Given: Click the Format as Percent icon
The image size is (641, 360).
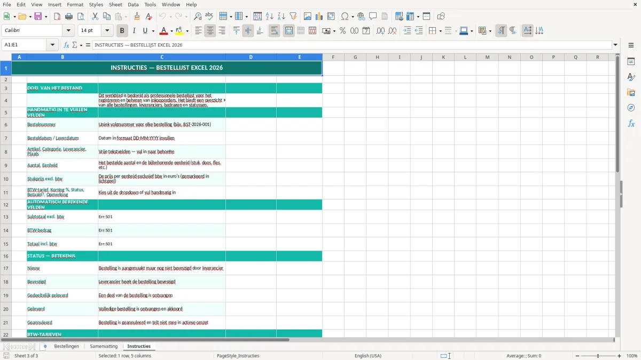Looking at the screenshot, I should 342,31.
